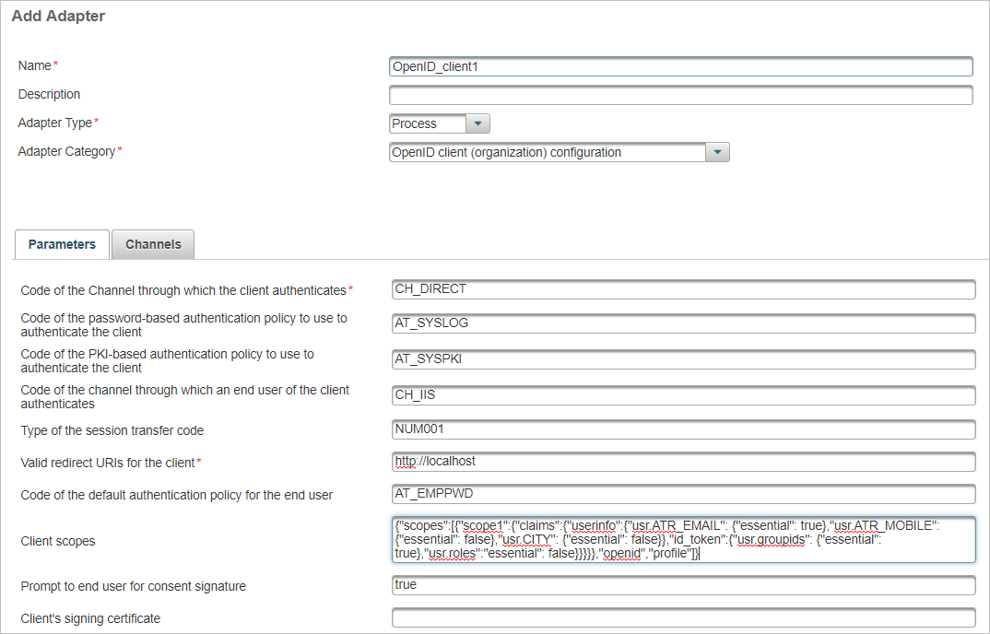Click the 'Add Adapter' heading
The image size is (990, 634).
point(58,16)
